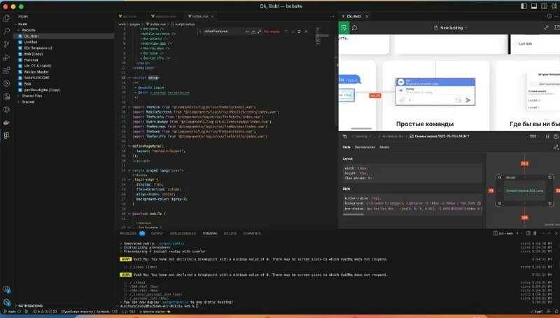Viewport: 560px width, 318px height.
Task: Toggle Match Whole Word in find widget
Action: tap(253, 32)
